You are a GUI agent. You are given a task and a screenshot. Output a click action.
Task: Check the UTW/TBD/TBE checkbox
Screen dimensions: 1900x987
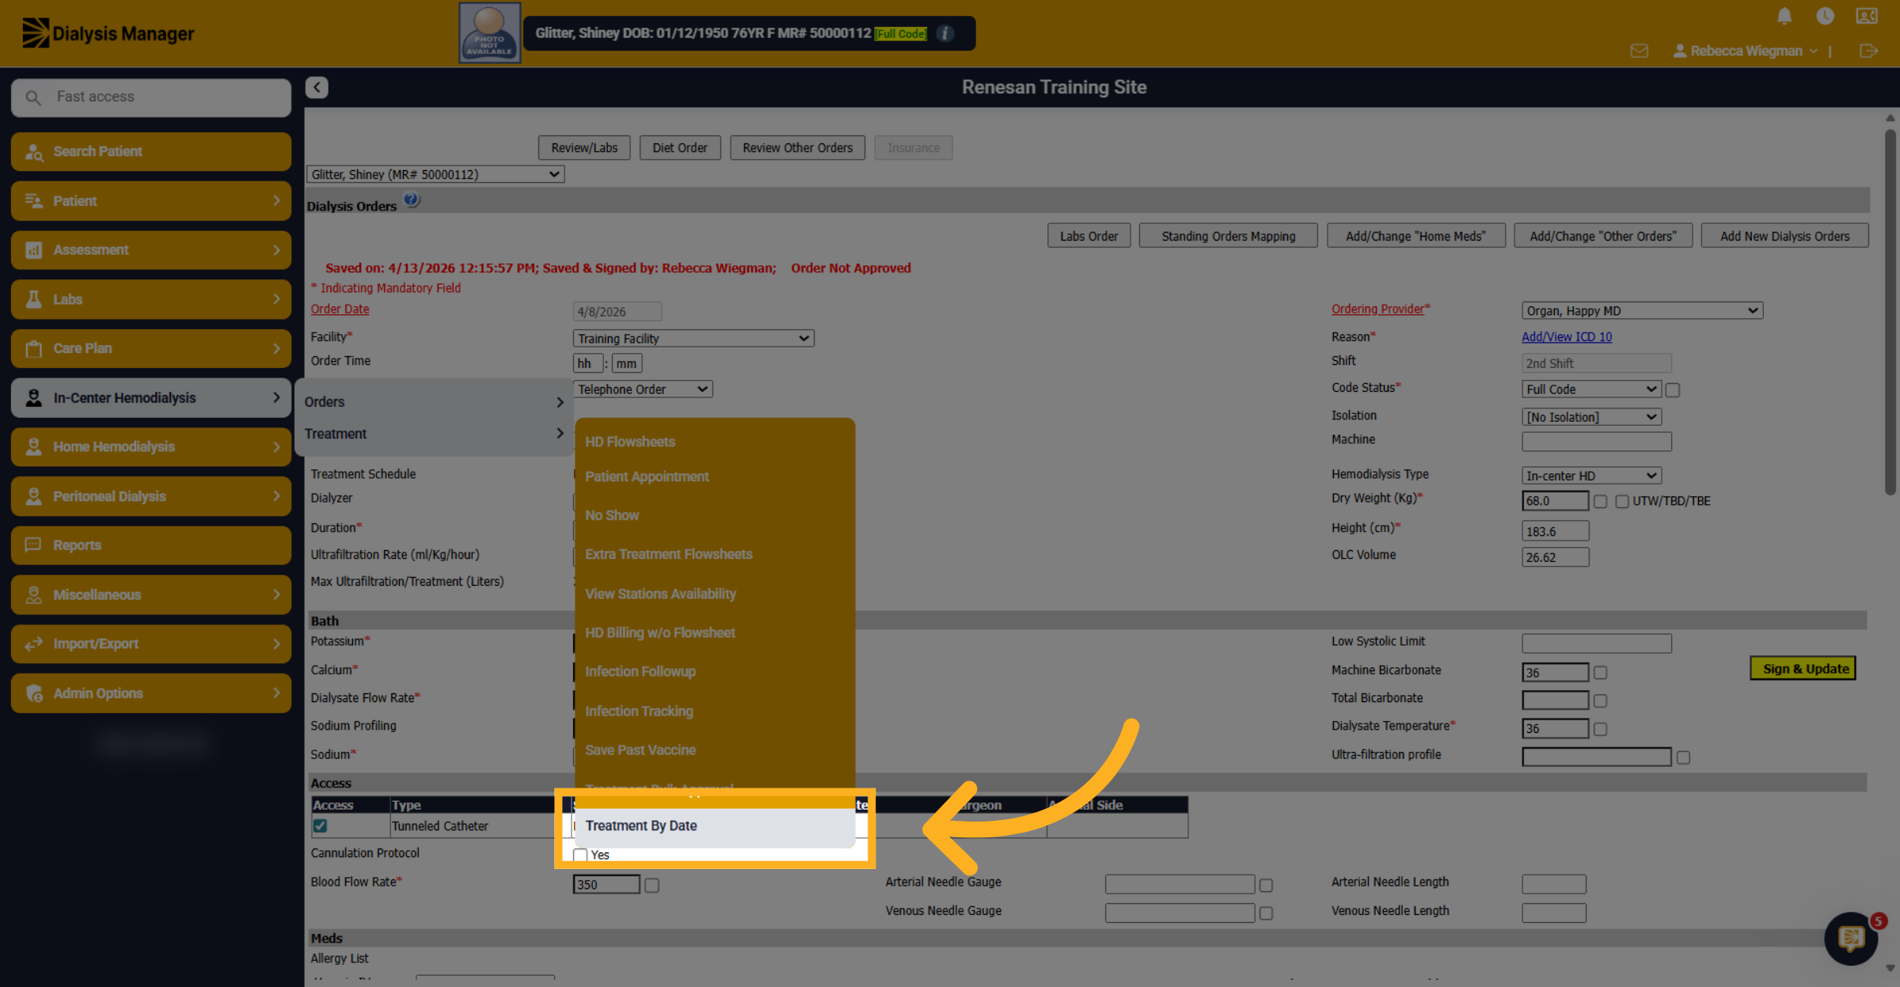coord(1622,502)
